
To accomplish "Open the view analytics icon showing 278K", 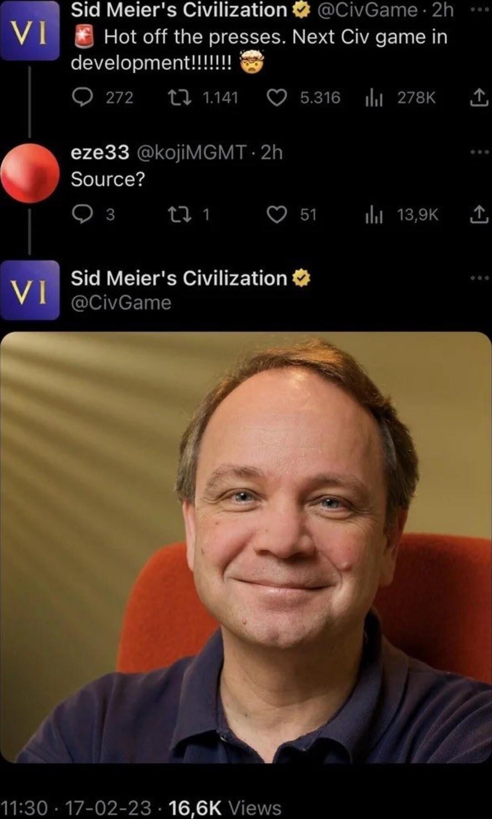I will pyautogui.click(x=374, y=97).
